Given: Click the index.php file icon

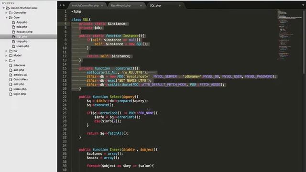Looking at the screenshot, I should click(x=11, y=89).
